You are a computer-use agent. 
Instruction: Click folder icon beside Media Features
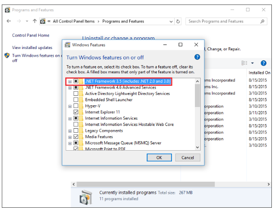[x=81, y=137]
